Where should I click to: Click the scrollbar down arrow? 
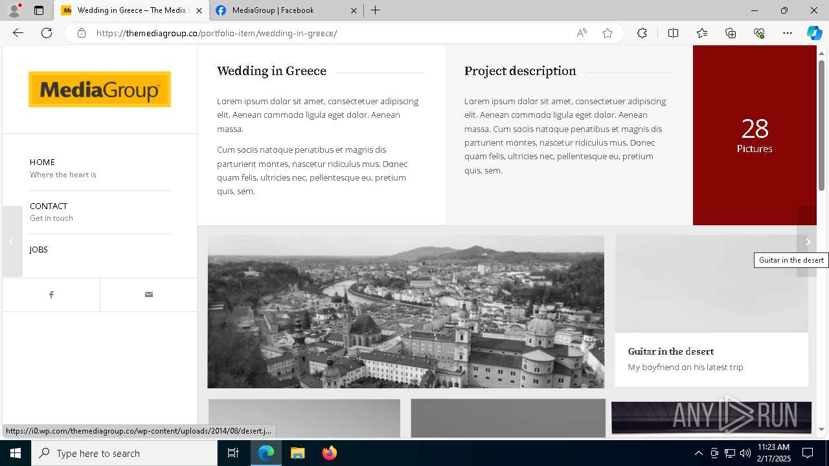[822, 429]
